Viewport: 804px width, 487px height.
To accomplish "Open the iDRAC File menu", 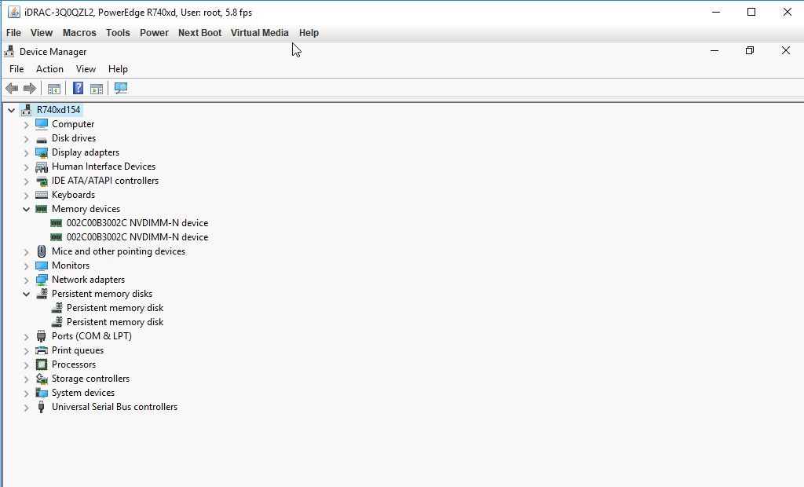I will point(13,33).
